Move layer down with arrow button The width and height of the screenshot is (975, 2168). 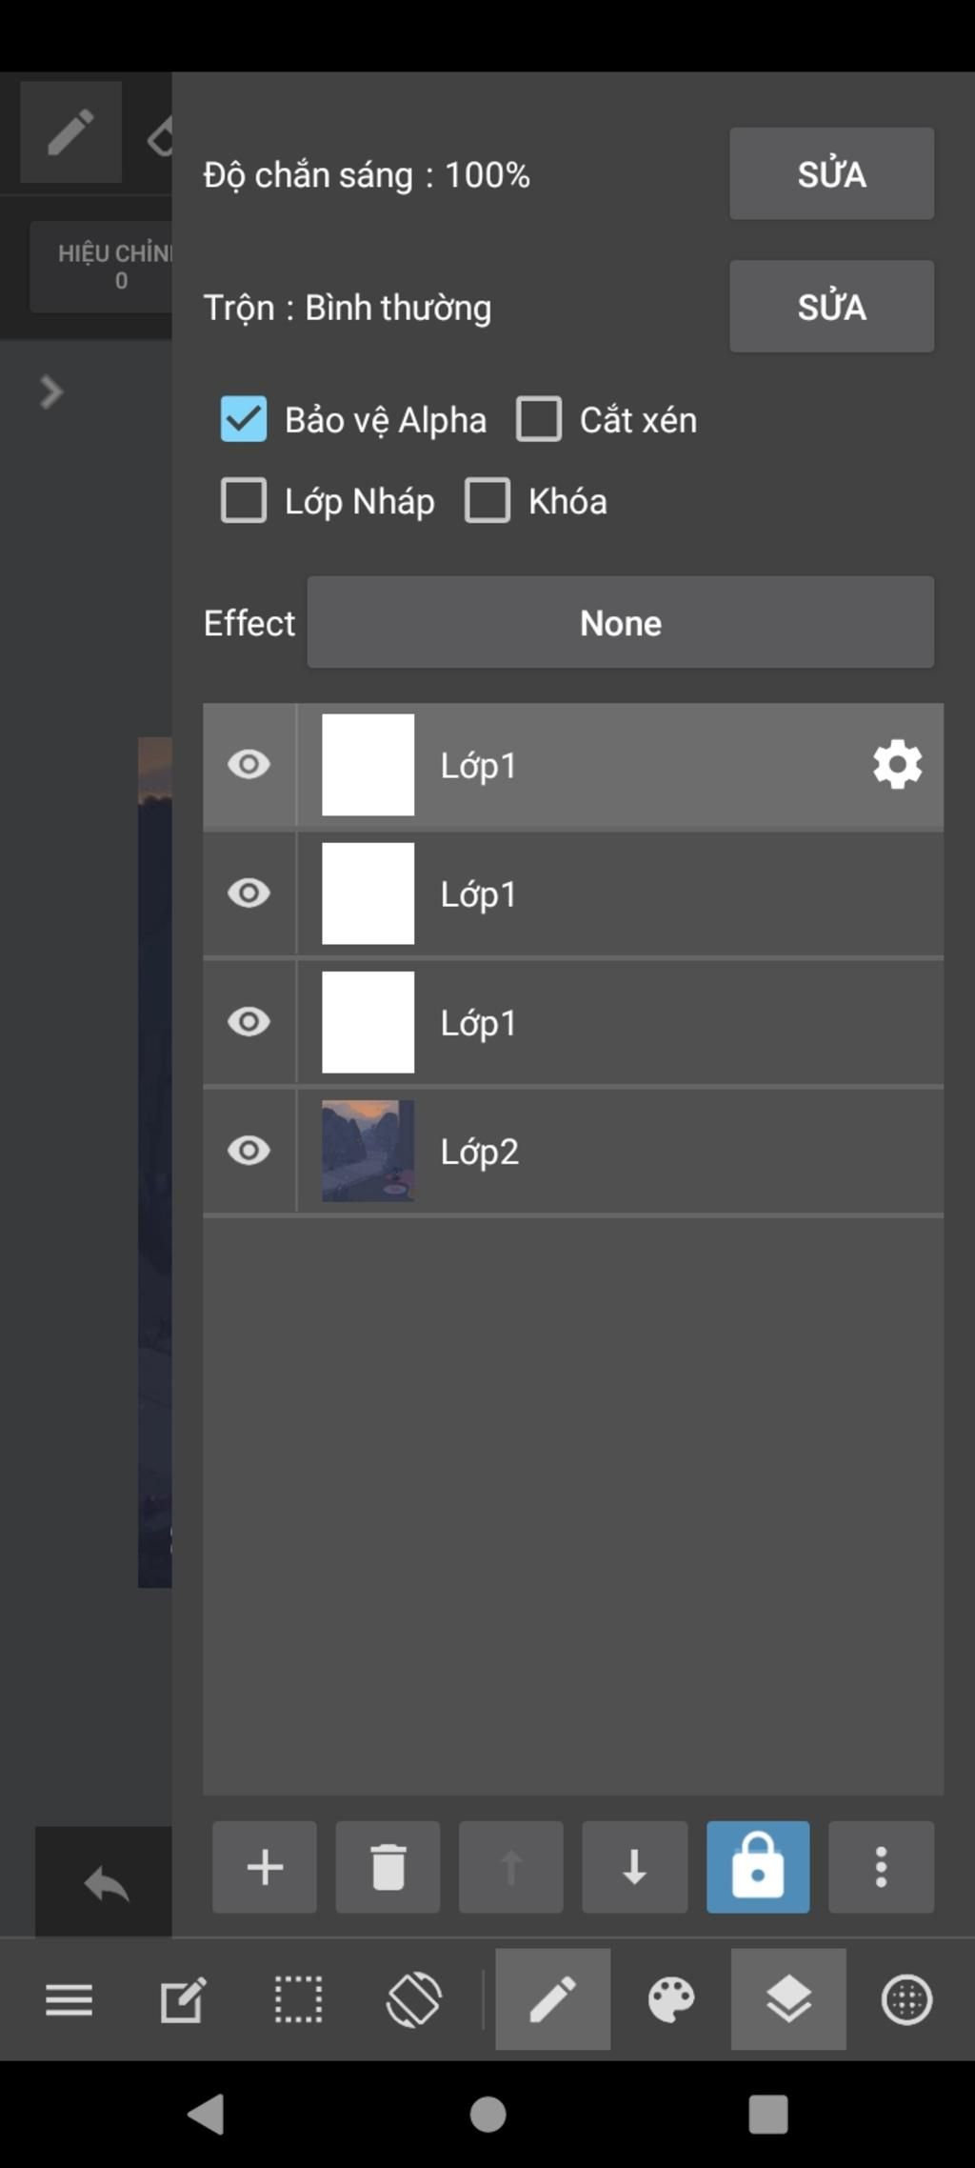tap(634, 1867)
